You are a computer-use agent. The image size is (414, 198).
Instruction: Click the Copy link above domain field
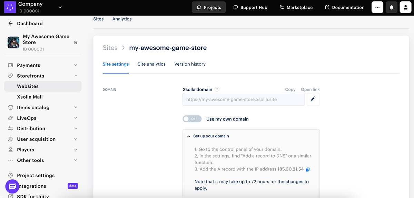(x=290, y=89)
